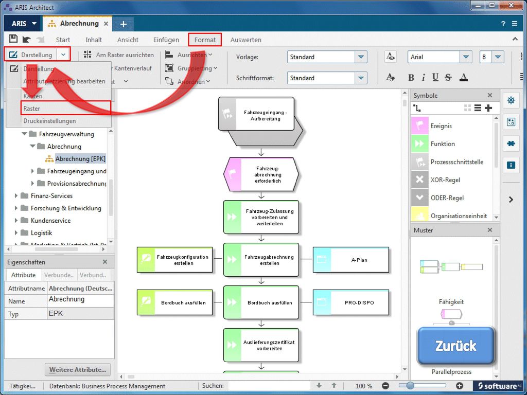Undo the last action with the left arrow icon
The image size is (527, 395).
27,39
